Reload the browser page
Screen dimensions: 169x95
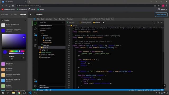pyautogui.click(x=10, y=6)
